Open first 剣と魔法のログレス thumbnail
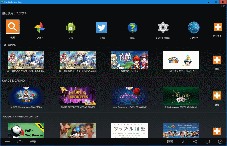Screen dimensions: 227x146 pyautogui.click(x=26, y=60)
